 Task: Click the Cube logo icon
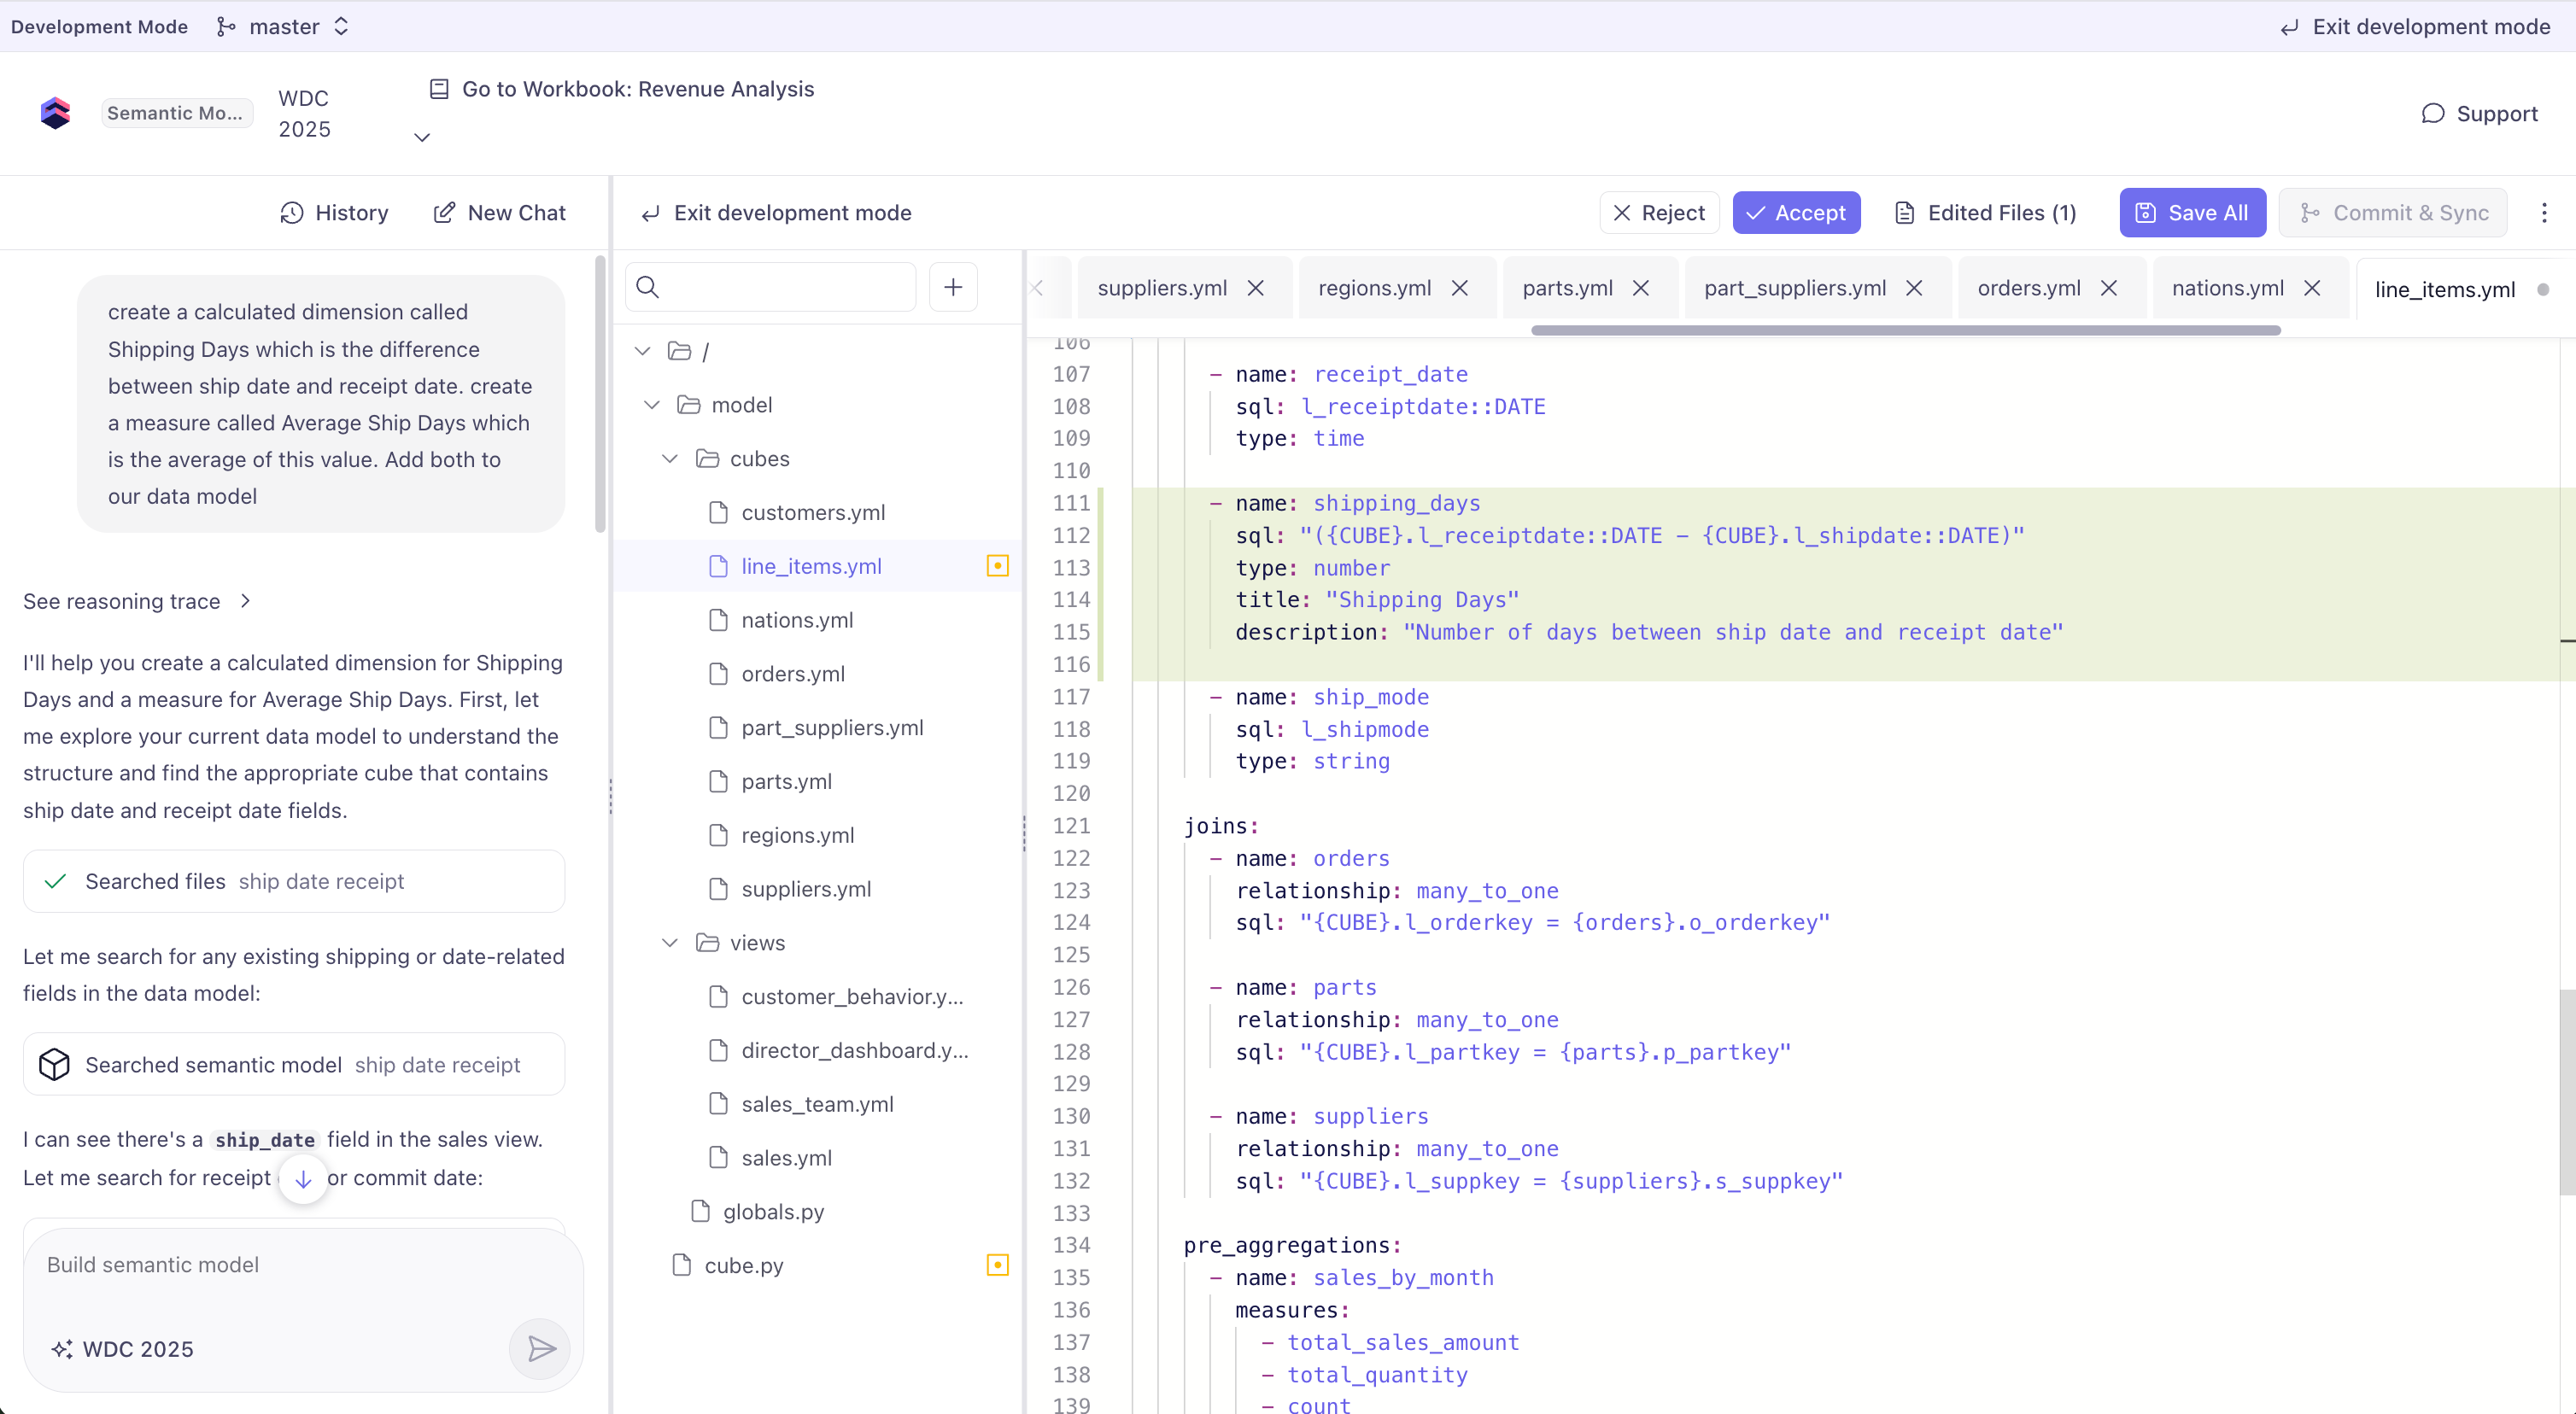click(55, 113)
